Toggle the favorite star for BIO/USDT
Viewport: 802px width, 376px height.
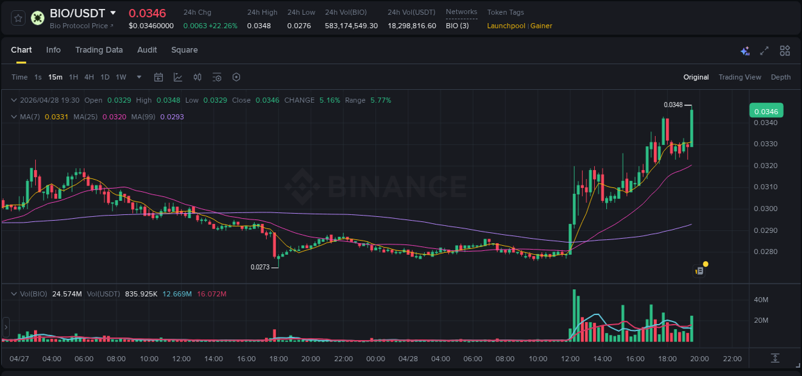click(x=17, y=17)
